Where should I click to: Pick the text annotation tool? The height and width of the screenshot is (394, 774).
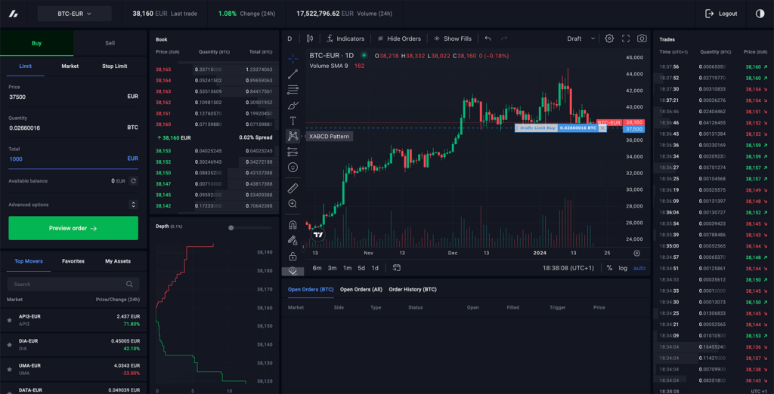pos(293,121)
